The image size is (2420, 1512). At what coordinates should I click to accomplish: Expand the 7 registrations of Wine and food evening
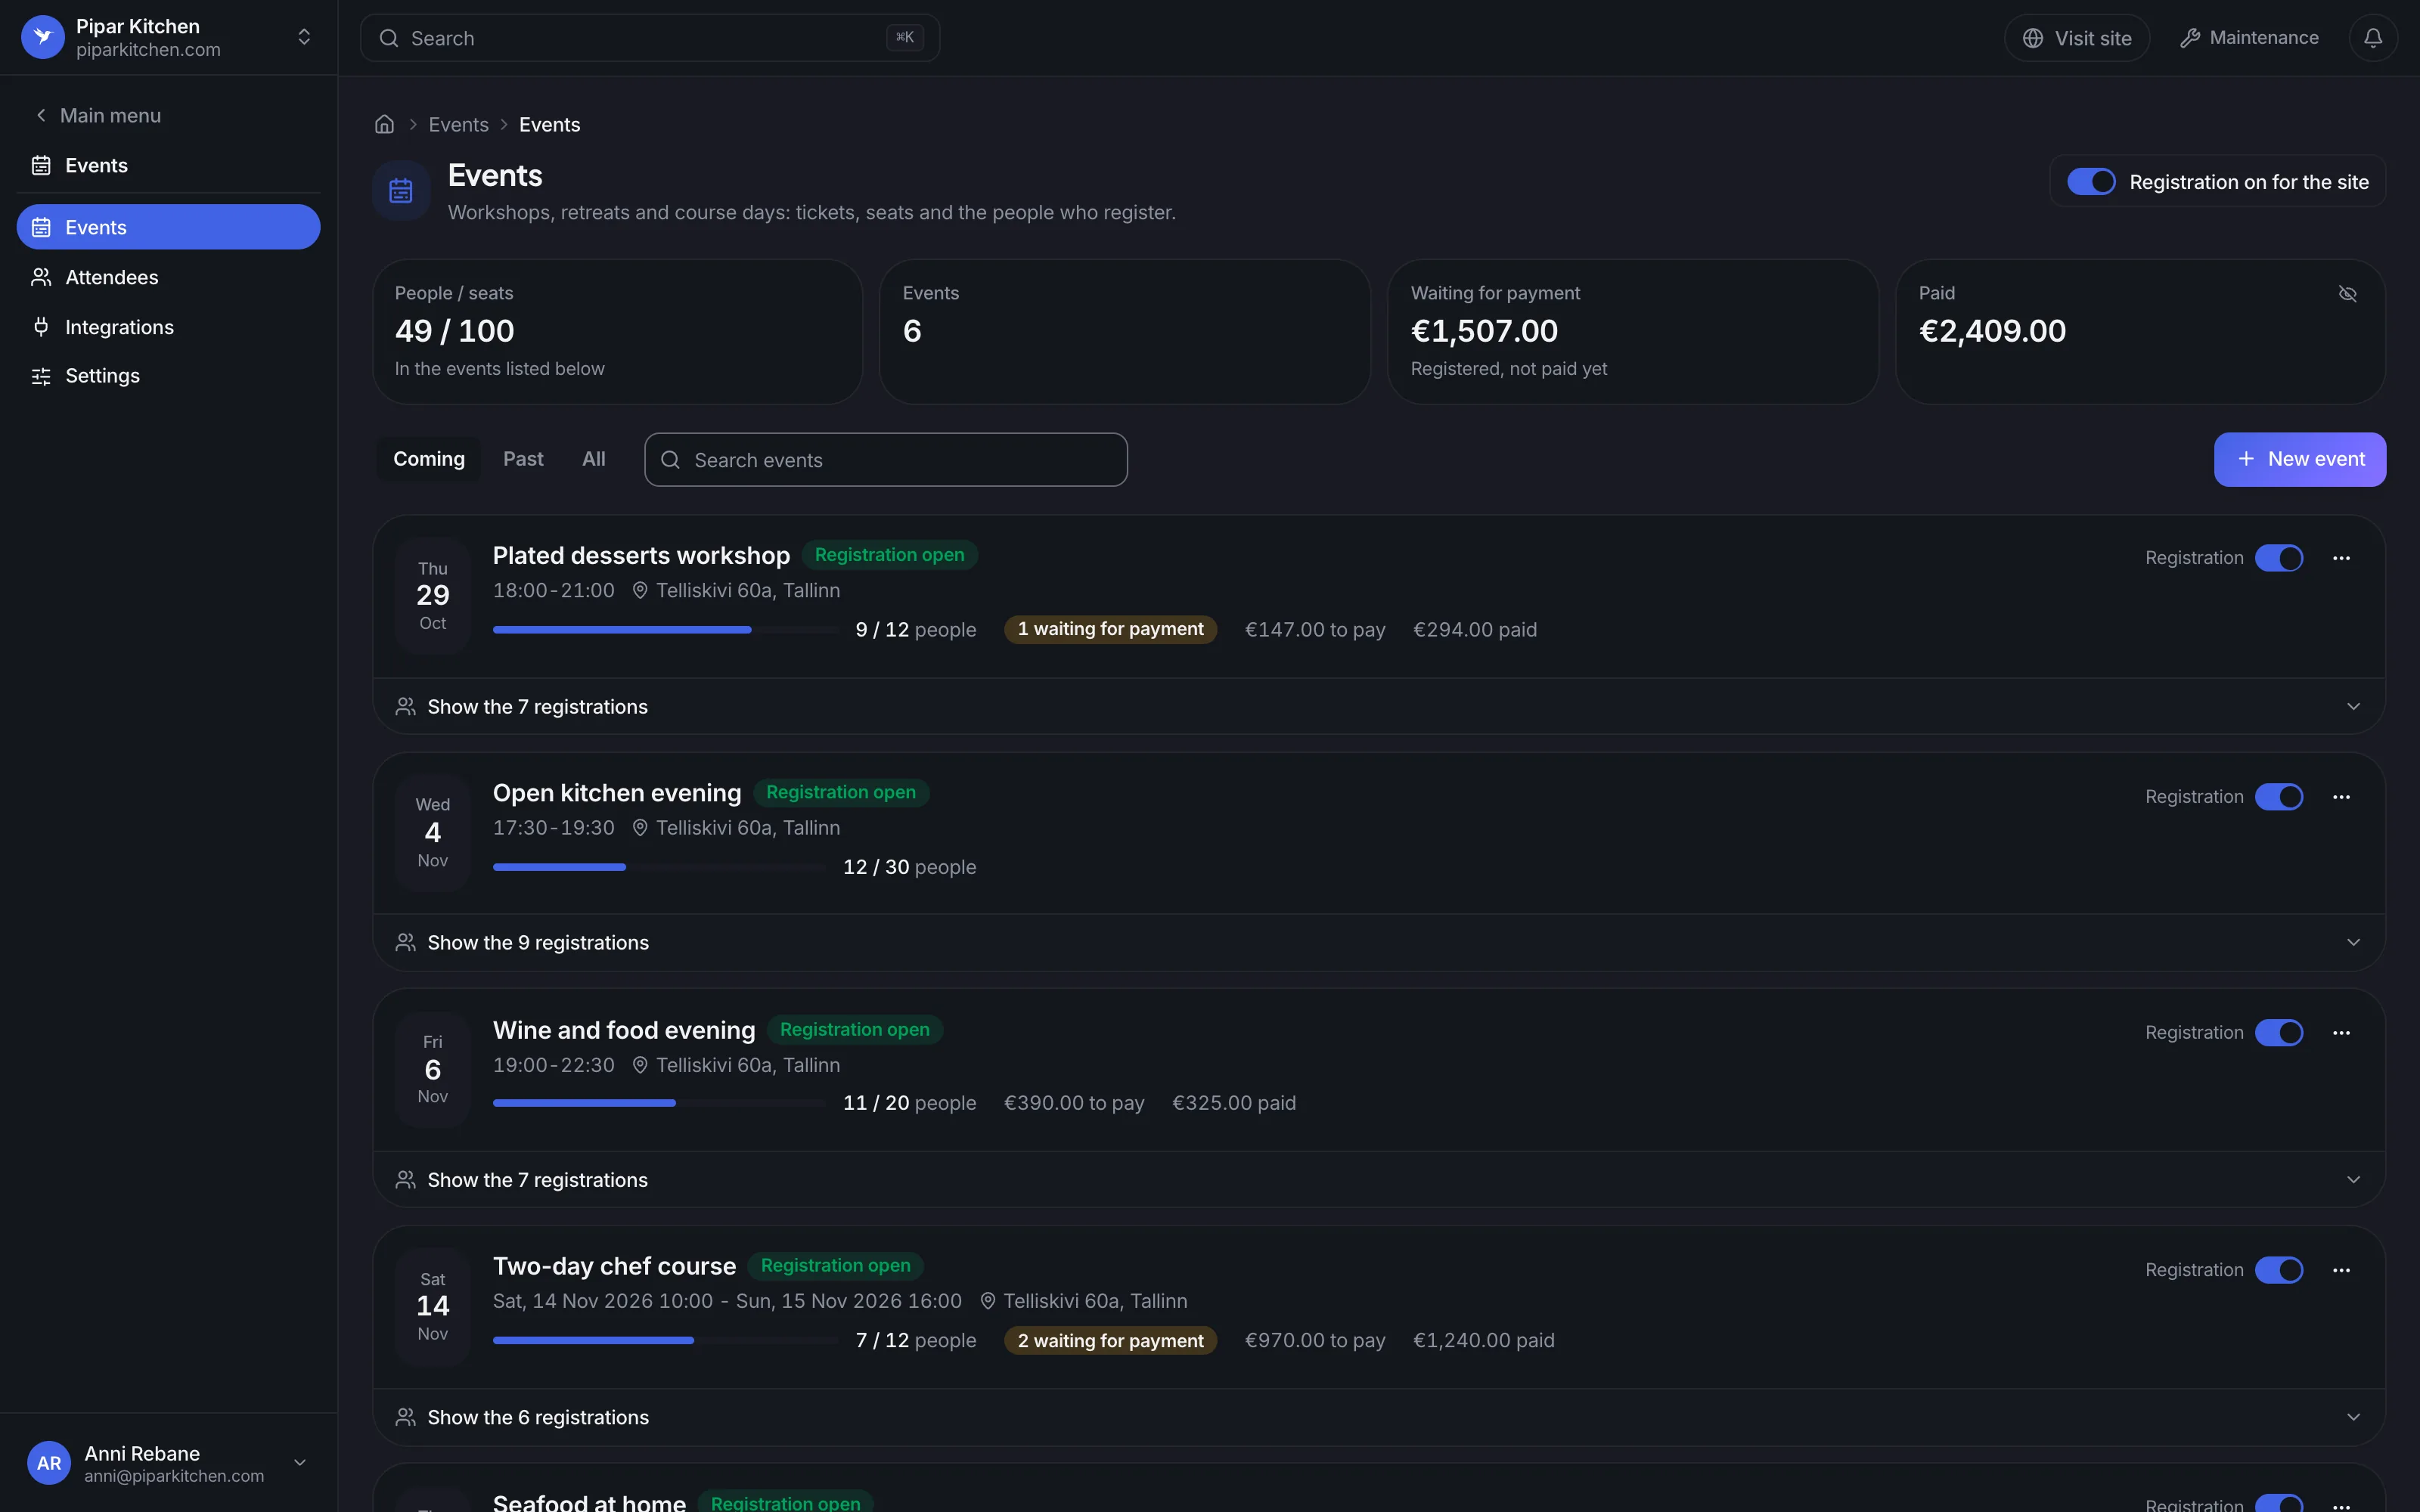pos(1378,1180)
